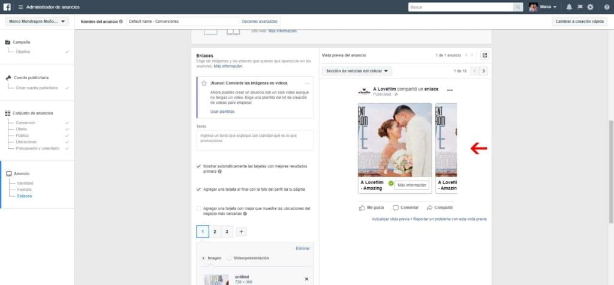614x285 pixels.
Task: Open Público under Conjunto de anuncios
Action: [22, 136]
